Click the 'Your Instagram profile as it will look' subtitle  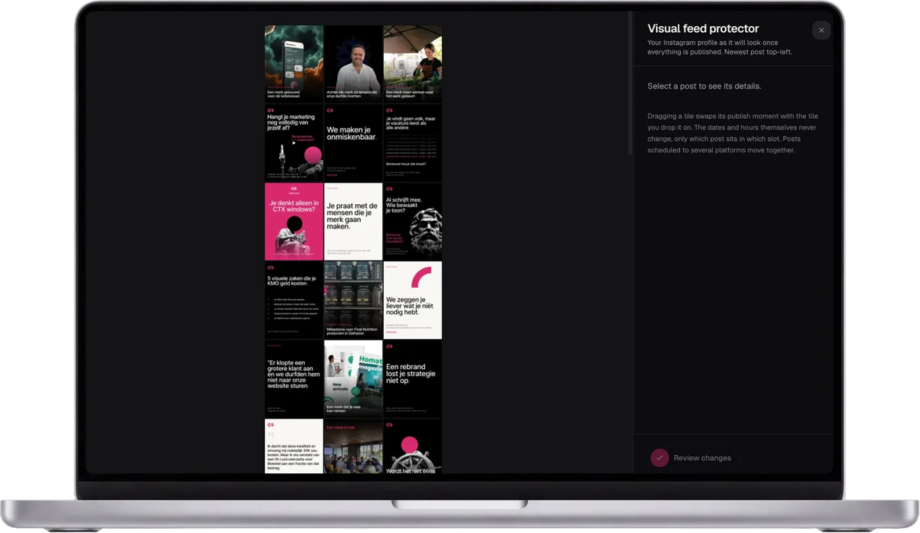(720, 47)
